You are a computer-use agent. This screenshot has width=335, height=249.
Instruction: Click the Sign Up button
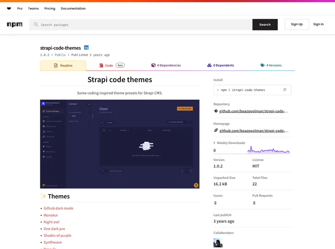click(x=297, y=24)
